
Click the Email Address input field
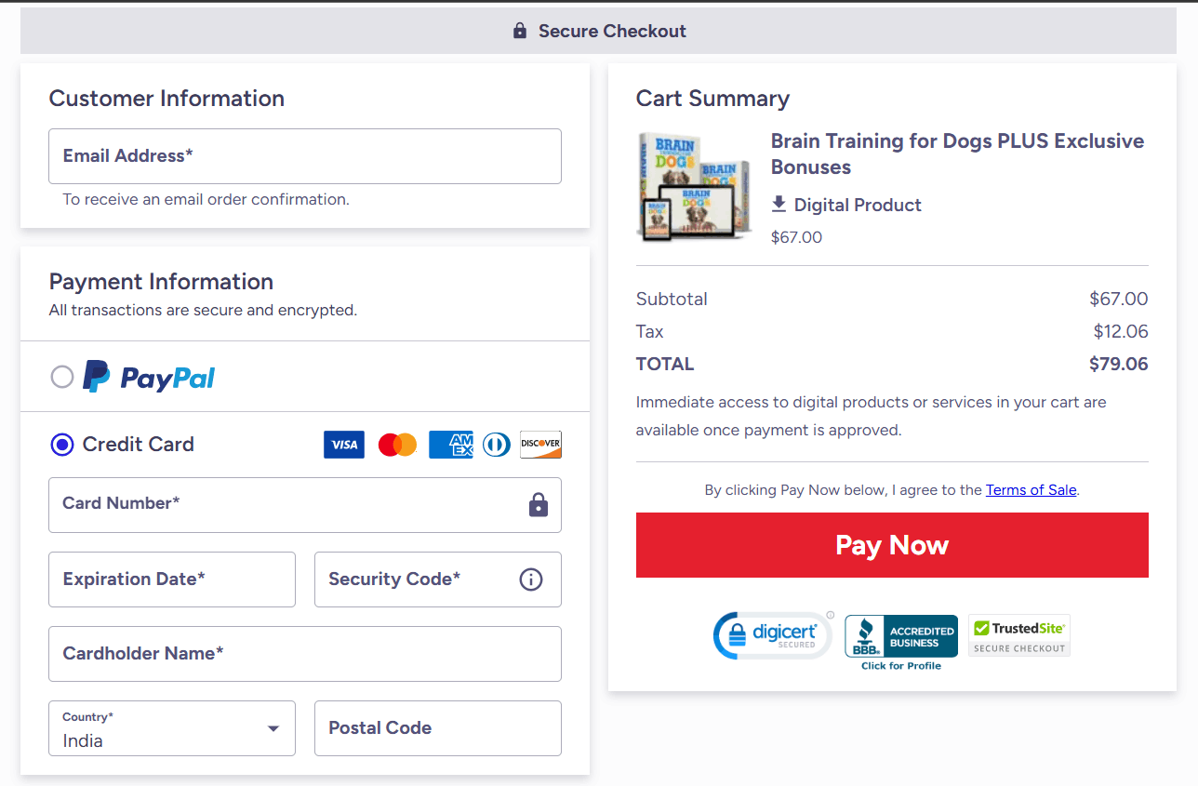pos(304,155)
